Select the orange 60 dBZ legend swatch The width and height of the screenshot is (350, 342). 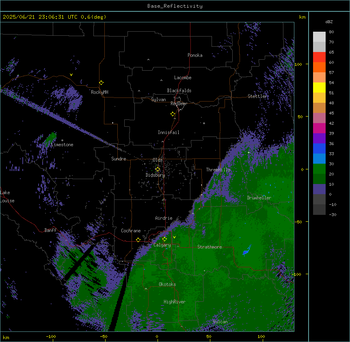click(319, 67)
